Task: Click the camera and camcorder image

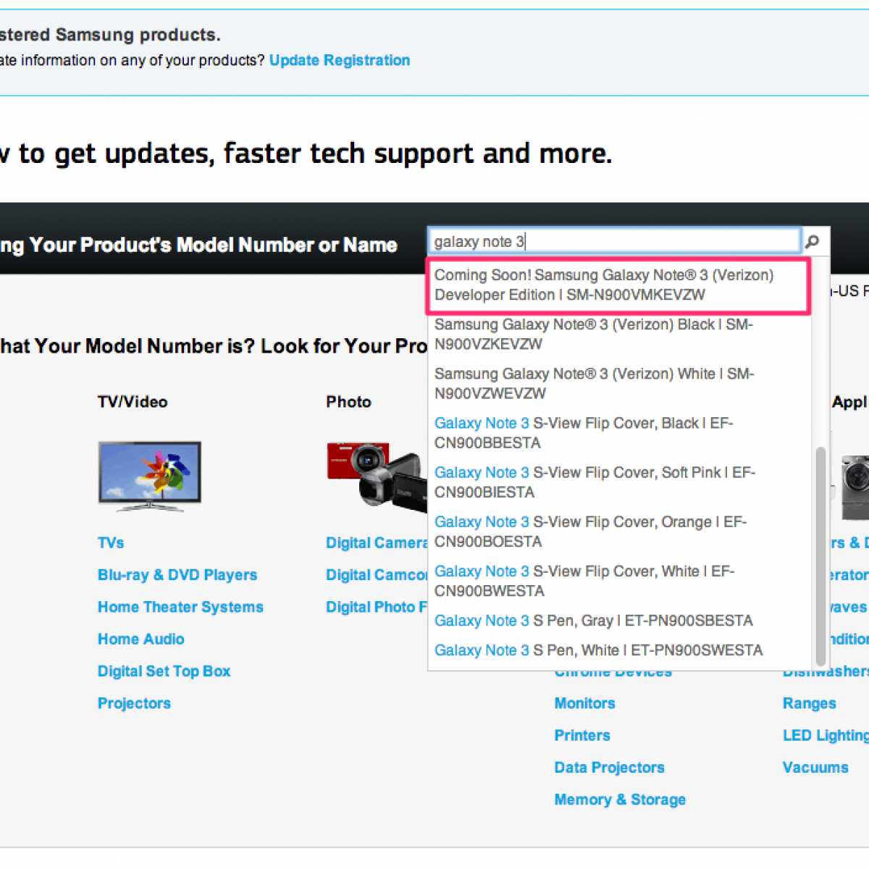Action: point(377,474)
